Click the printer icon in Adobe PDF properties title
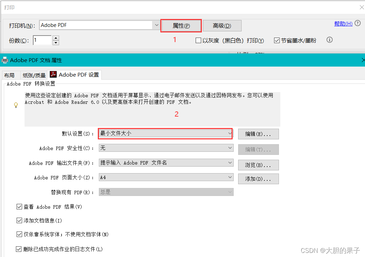365x257 pixels. tap(4, 60)
